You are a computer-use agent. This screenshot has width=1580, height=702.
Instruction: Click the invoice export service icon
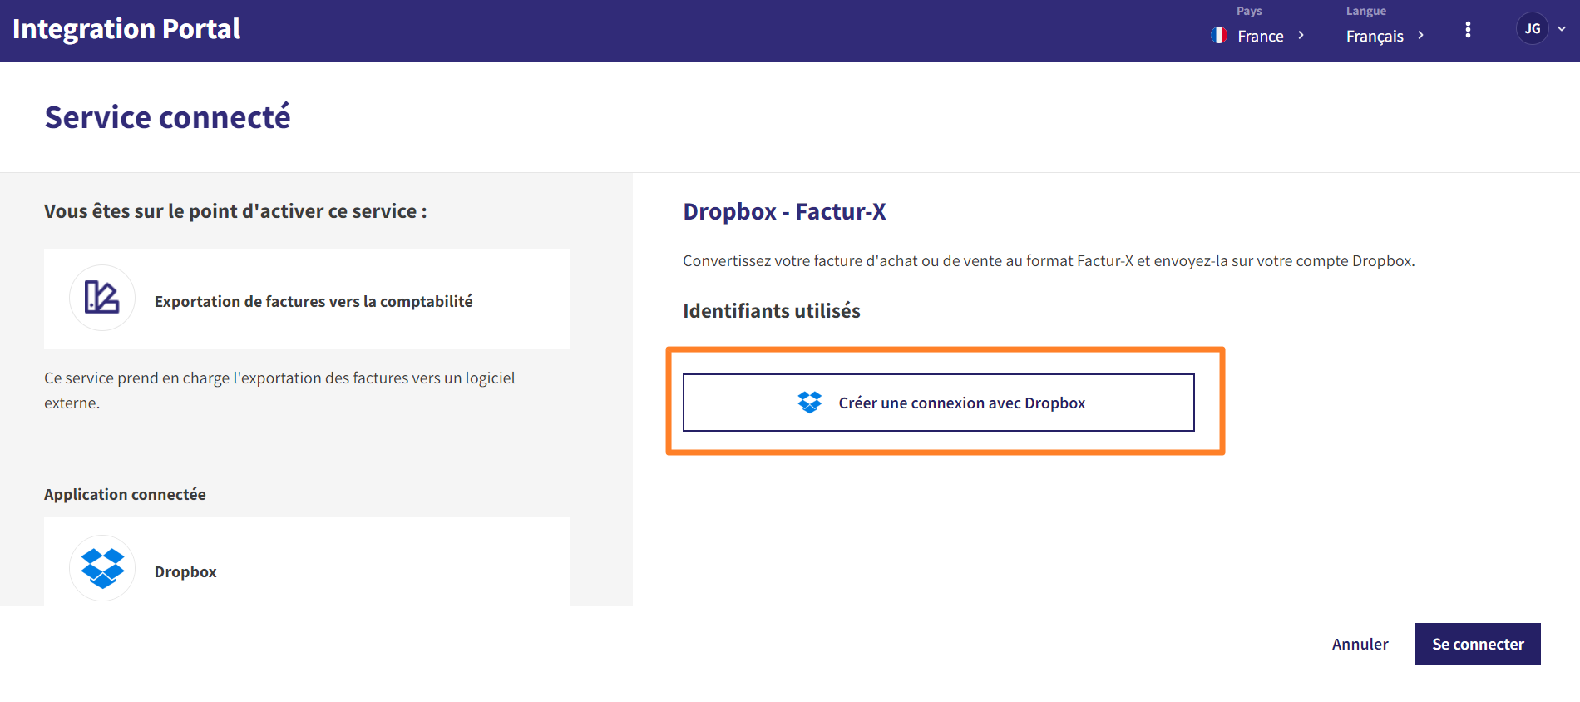tap(102, 298)
